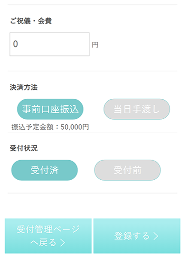Click the chevron arrow on 受付管理ページへ戻る

[x=62, y=243]
